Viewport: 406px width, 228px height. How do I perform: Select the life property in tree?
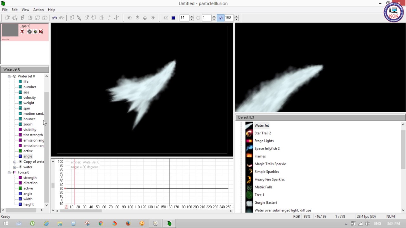pyautogui.click(x=26, y=81)
